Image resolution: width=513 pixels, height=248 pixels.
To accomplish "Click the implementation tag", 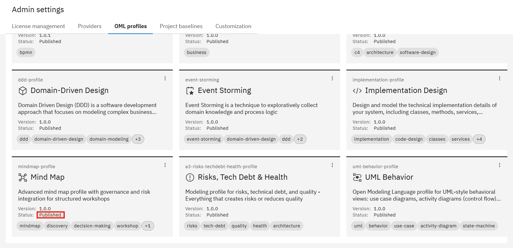I will tap(372, 139).
